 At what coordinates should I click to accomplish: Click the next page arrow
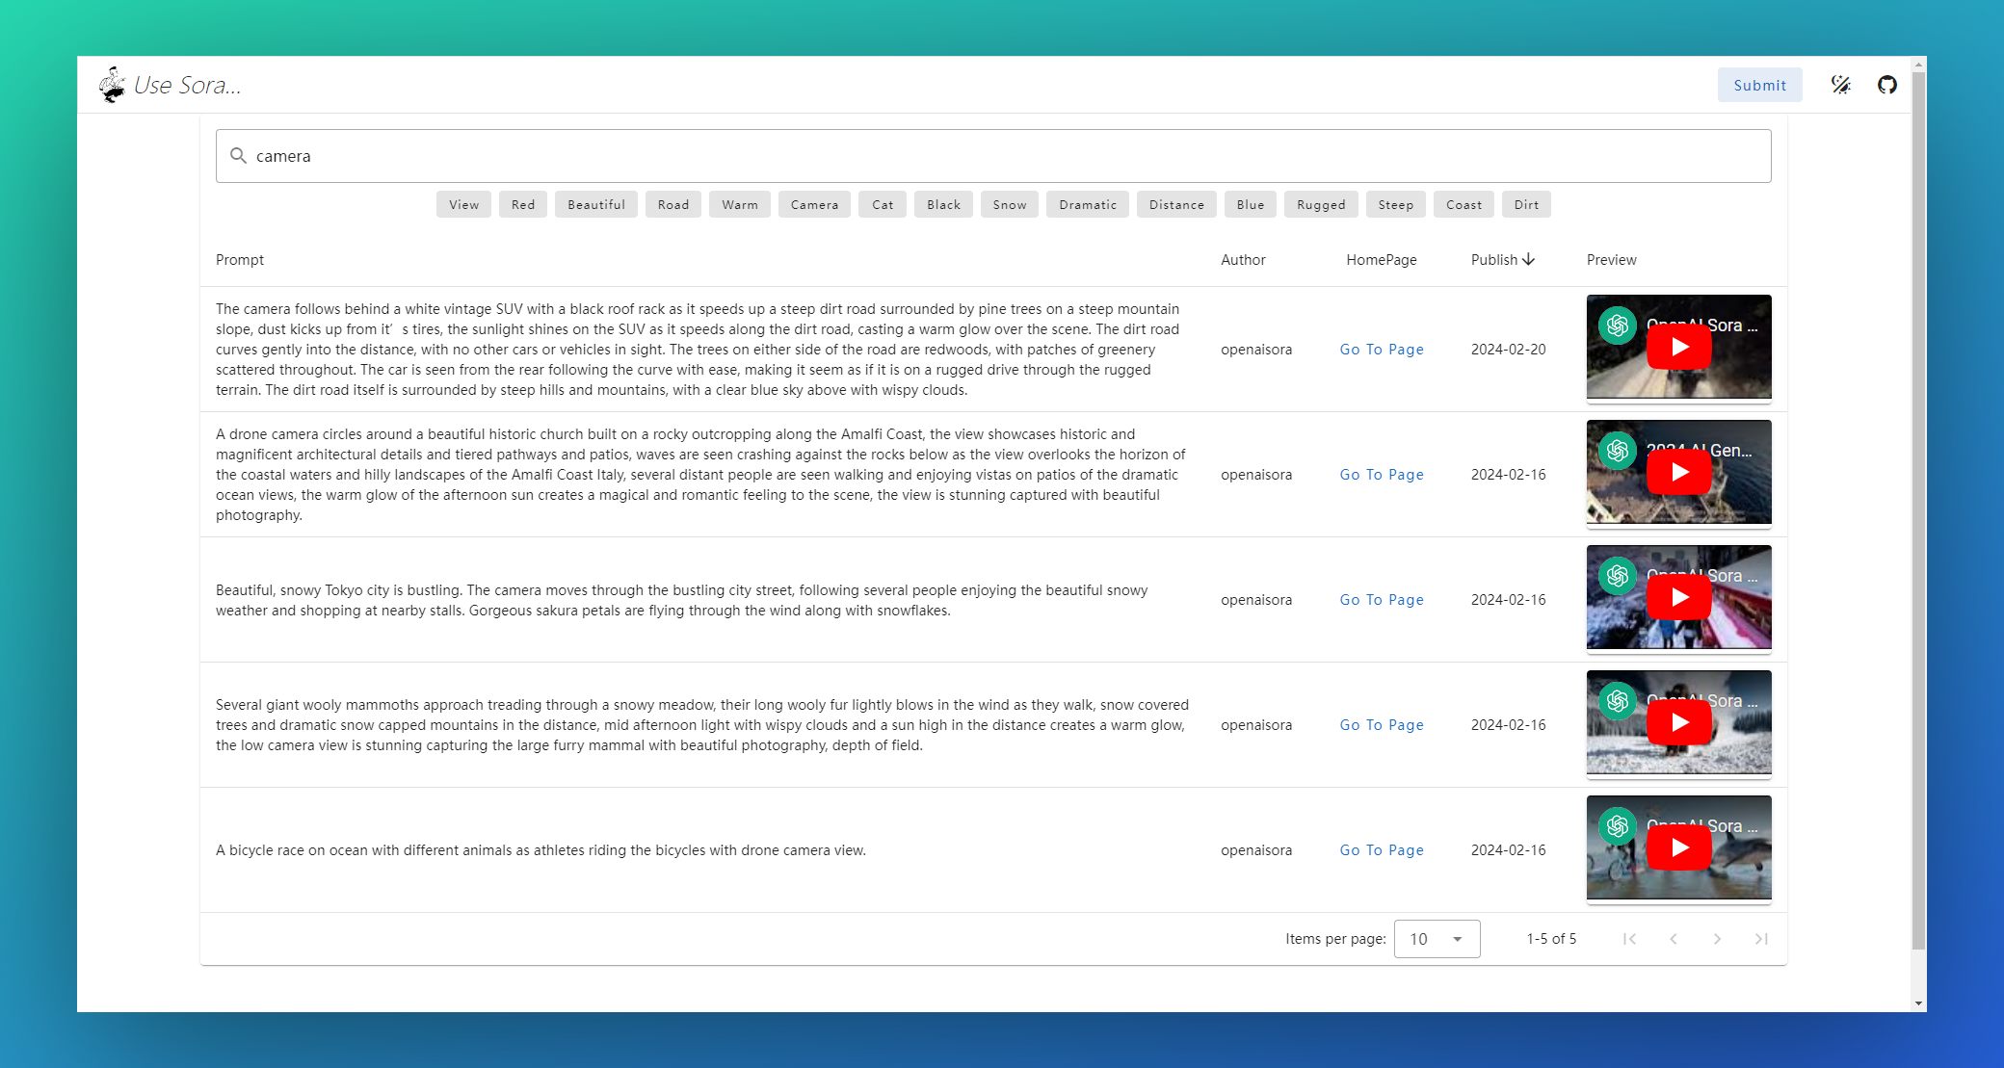pos(1717,939)
